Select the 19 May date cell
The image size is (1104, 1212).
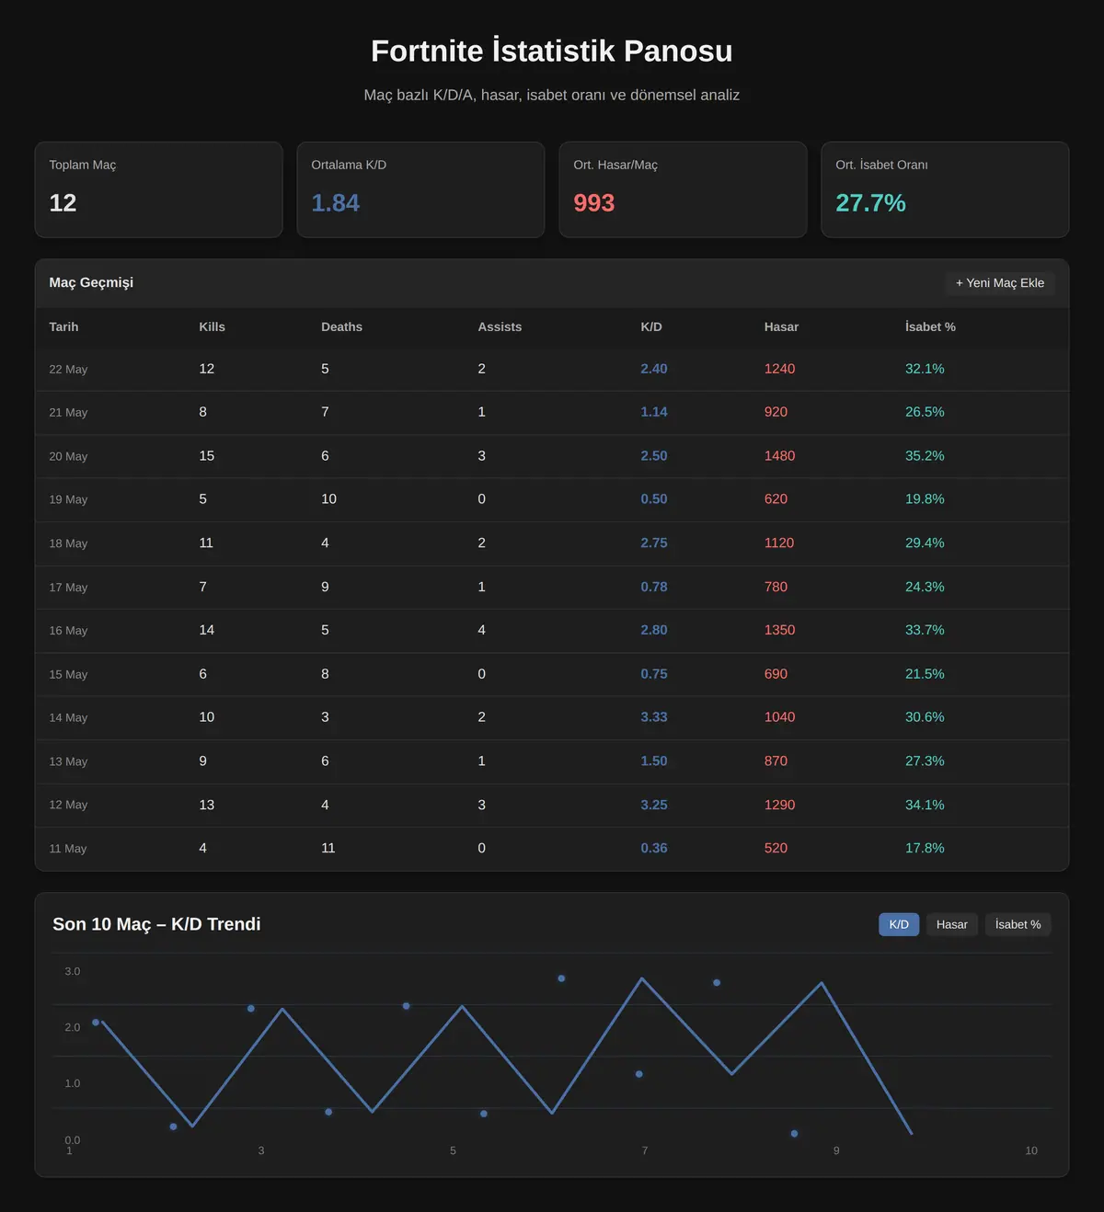[x=68, y=499]
